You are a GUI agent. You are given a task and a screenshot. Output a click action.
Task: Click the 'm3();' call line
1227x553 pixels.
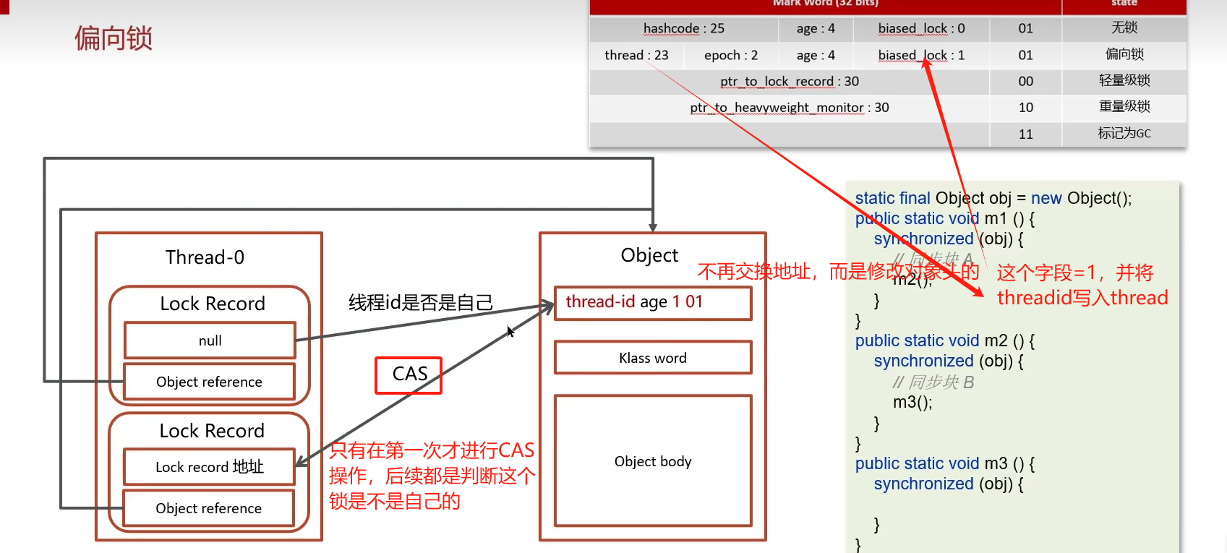[912, 403]
